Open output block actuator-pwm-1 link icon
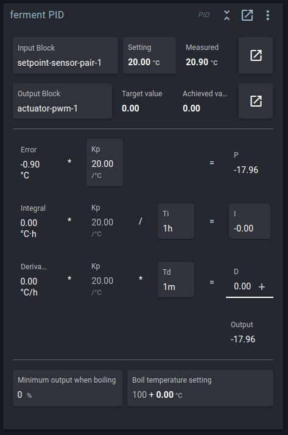This screenshot has width=288, height=435. [x=256, y=101]
